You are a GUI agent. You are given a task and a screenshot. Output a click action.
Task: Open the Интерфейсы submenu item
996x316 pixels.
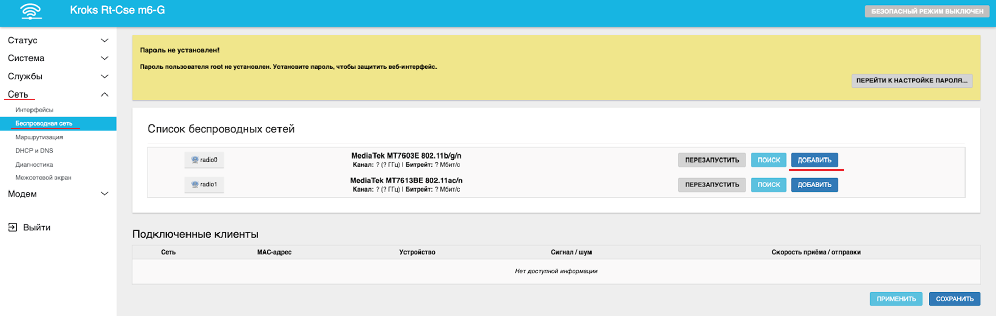coord(34,110)
